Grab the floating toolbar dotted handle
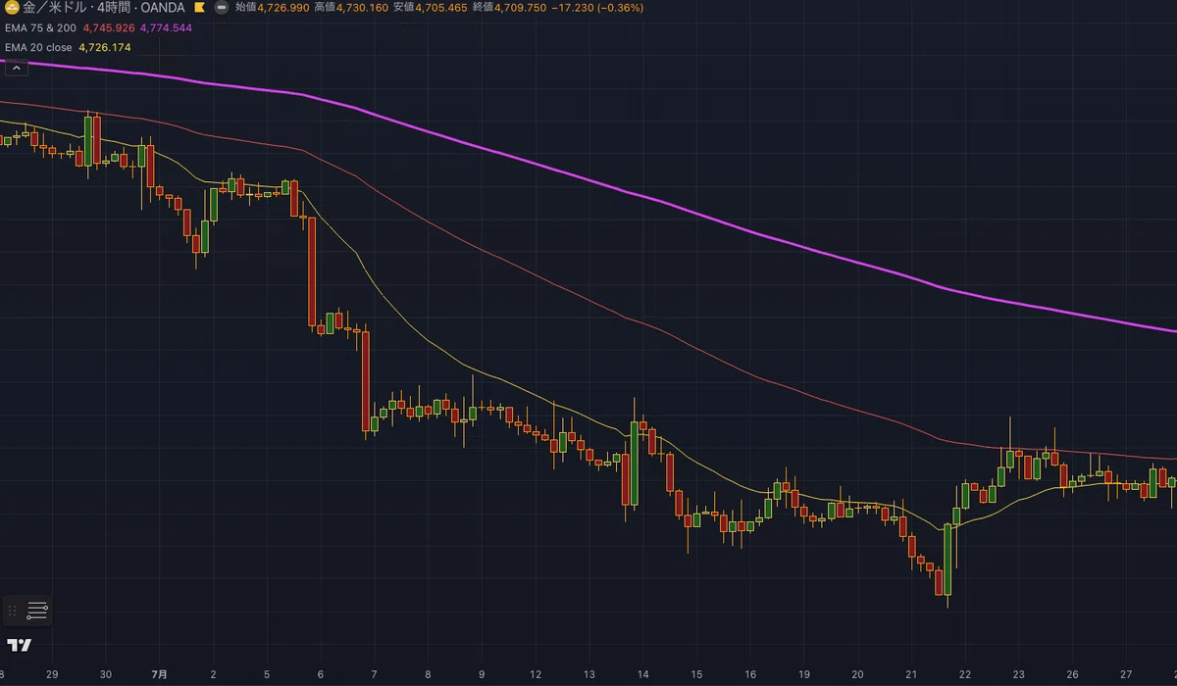This screenshot has height=686, width=1177. (12, 611)
